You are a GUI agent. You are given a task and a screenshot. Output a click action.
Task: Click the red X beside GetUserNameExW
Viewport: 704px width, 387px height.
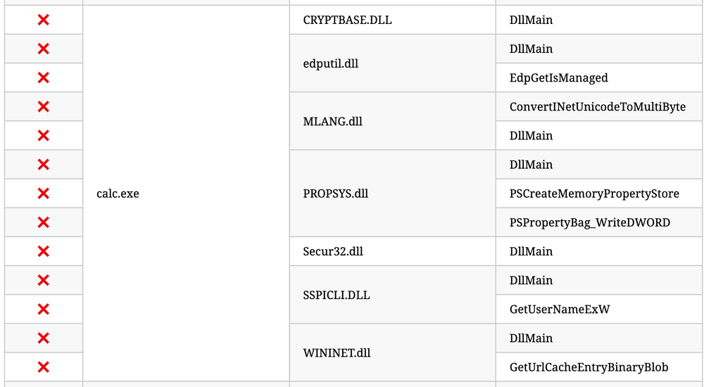point(43,309)
